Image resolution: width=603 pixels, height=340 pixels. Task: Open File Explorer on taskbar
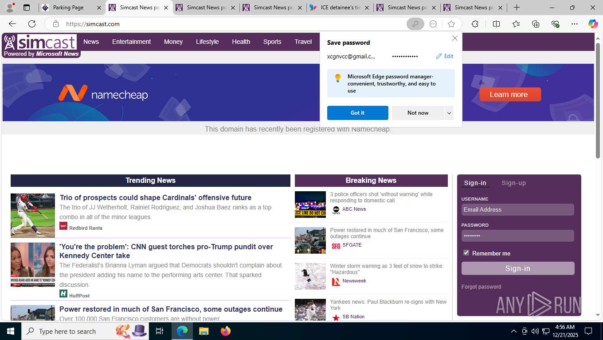(204, 331)
